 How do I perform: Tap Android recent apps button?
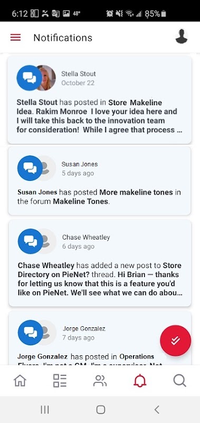pyautogui.click(x=45, y=409)
